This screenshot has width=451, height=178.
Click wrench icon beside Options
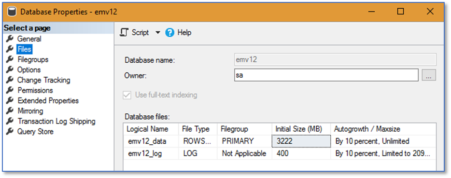point(10,69)
